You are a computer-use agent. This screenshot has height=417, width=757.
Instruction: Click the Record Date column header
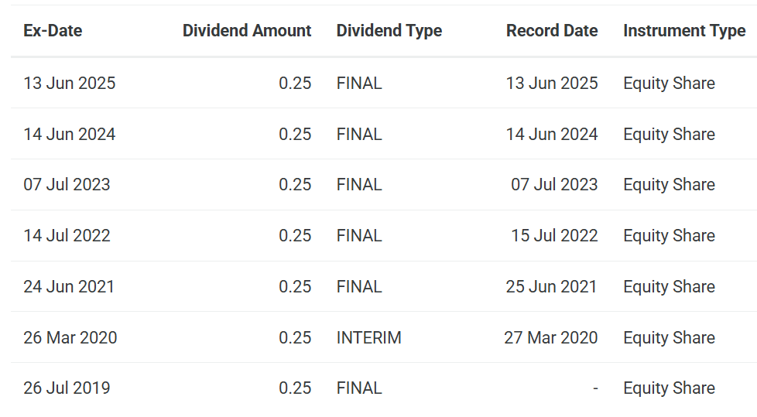pyautogui.click(x=552, y=31)
